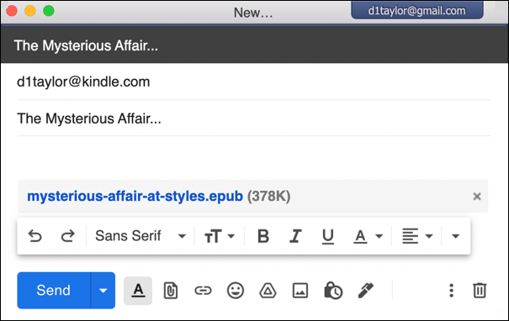
Task: Click the dark compose header title bar
Action: pyautogui.click(x=254, y=45)
